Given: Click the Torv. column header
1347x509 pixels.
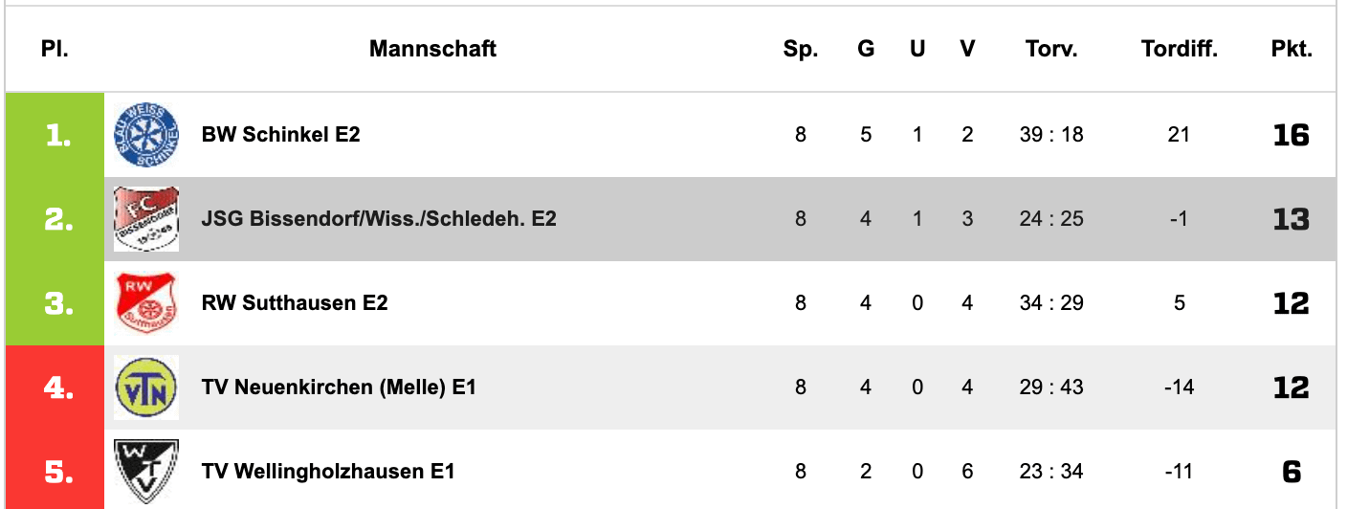Looking at the screenshot, I should click(x=1051, y=49).
